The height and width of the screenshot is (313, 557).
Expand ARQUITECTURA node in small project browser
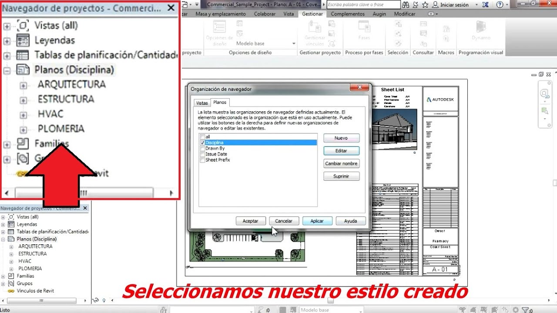11,246
